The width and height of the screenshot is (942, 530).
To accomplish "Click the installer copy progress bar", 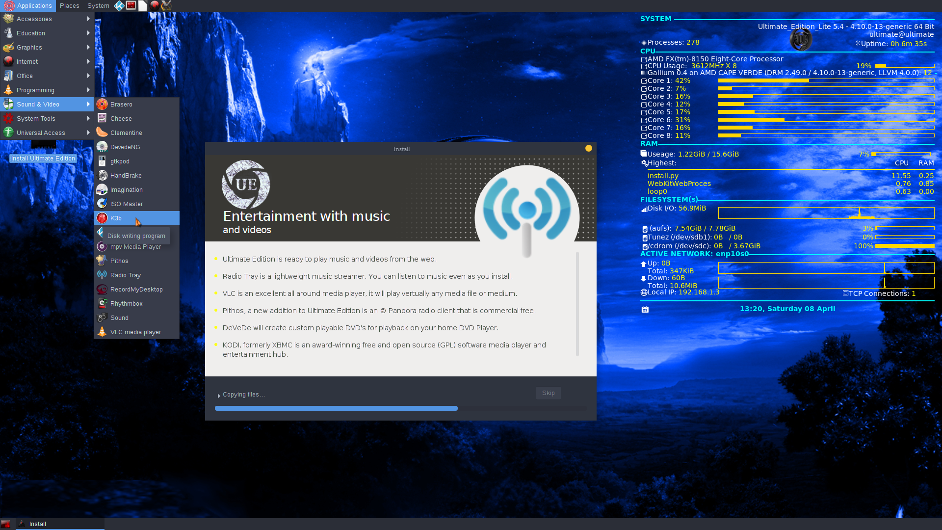I will pyautogui.click(x=400, y=408).
